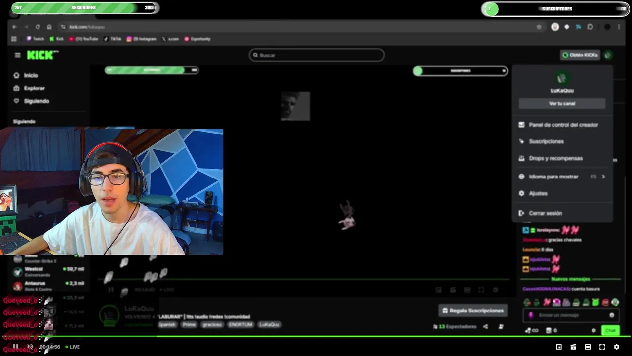The height and width of the screenshot is (356, 632).
Task: Click the channel points icon below chat
Action: 532,330
